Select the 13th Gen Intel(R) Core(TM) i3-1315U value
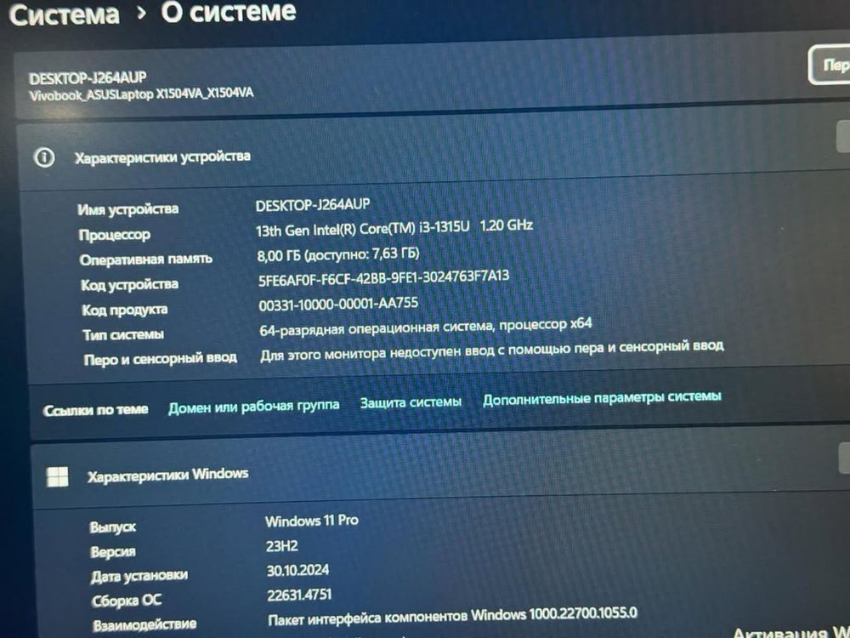850x638 pixels. point(394,228)
